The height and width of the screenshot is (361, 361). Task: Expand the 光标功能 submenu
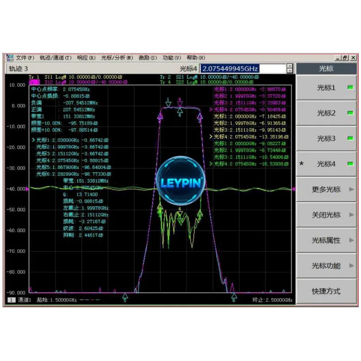pos(326,266)
